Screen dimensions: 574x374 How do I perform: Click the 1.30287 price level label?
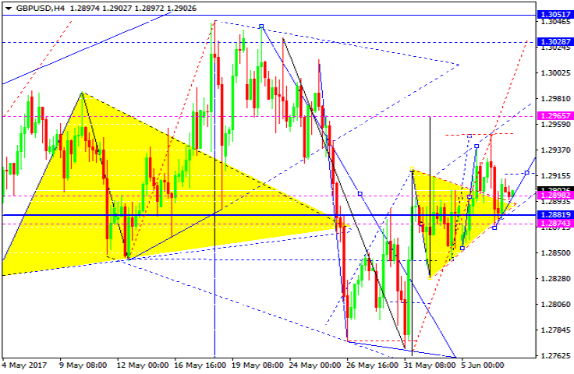pyautogui.click(x=554, y=41)
